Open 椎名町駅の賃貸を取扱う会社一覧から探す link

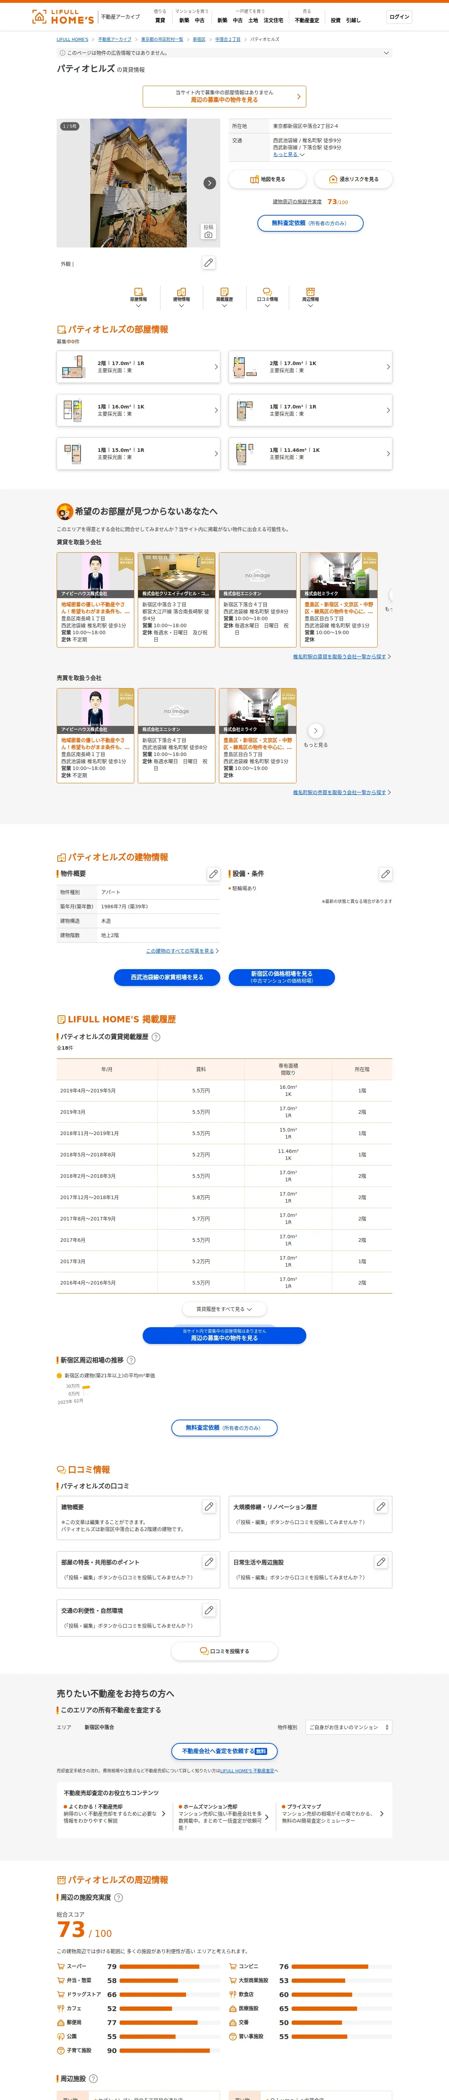(x=340, y=656)
